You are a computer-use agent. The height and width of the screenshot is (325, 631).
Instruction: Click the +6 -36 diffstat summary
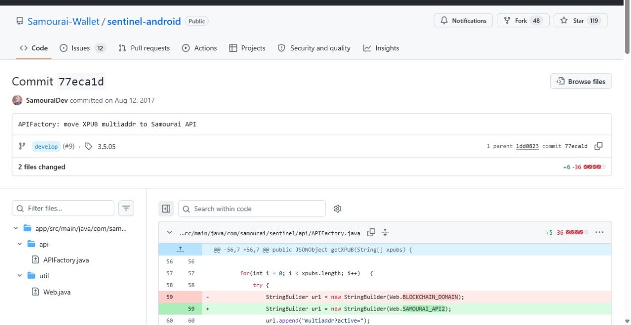coord(584,167)
